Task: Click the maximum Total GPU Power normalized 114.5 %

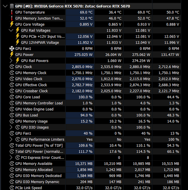Action: (143, 152)
